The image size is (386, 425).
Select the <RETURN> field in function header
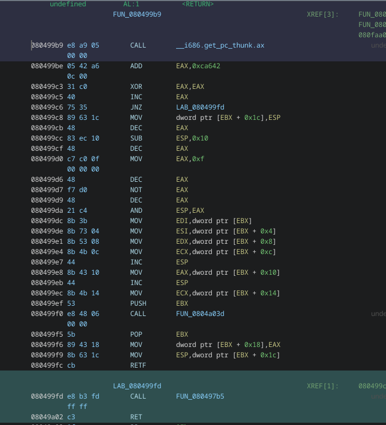click(x=198, y=4)
